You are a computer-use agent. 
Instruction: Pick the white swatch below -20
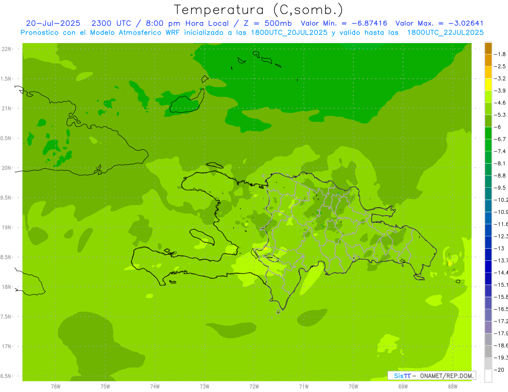click(x=488, y=376)
